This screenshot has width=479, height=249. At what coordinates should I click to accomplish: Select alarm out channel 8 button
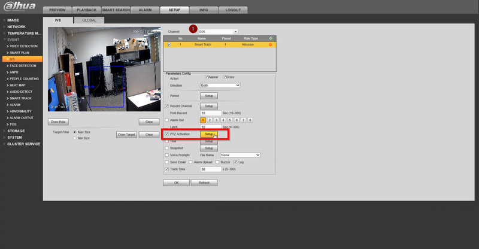click(250, 120)
